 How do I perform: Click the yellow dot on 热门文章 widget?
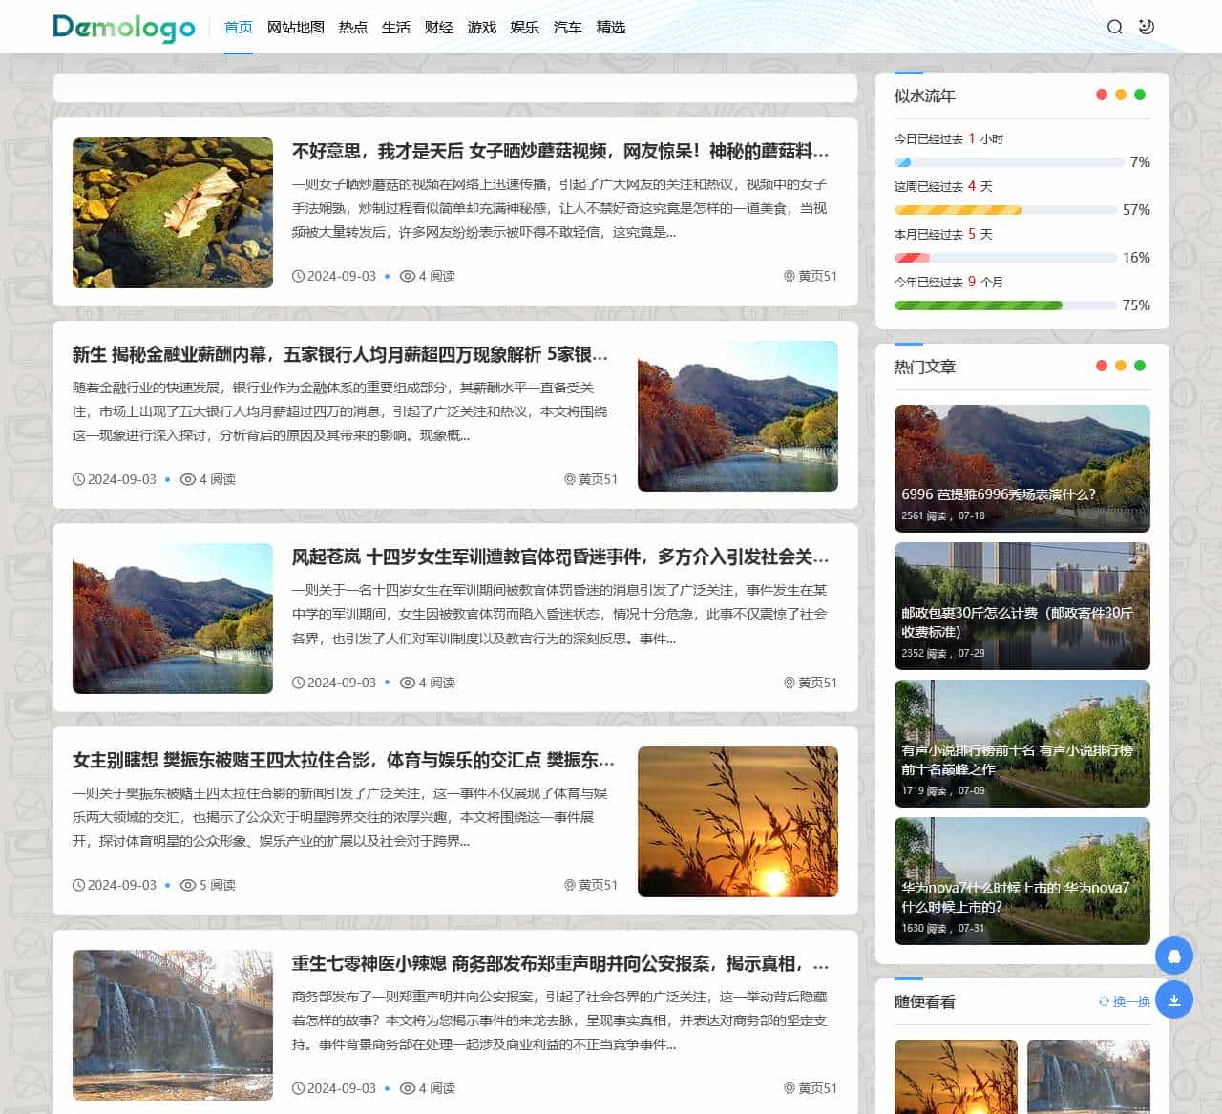[x=1121, y=365]
